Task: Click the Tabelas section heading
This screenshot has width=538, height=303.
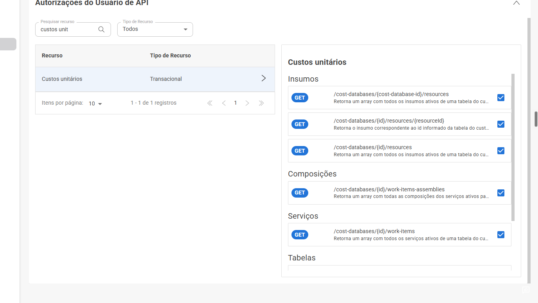Action: click(302, 258)
